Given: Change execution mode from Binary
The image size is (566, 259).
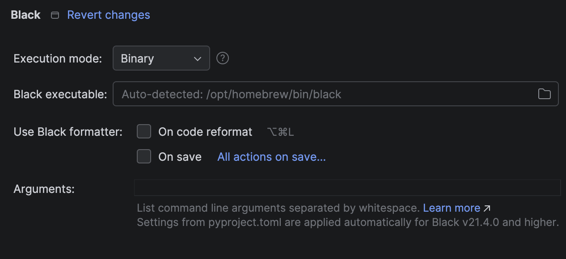Looking at the screenshot, I should (x=161, y=58).
